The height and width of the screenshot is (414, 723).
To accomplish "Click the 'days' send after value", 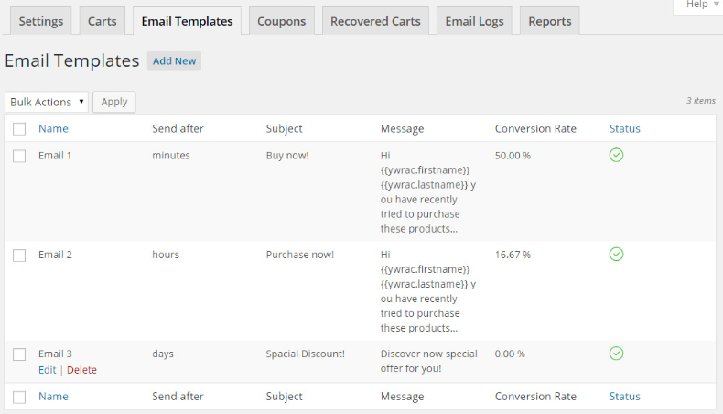I will 163,354.
